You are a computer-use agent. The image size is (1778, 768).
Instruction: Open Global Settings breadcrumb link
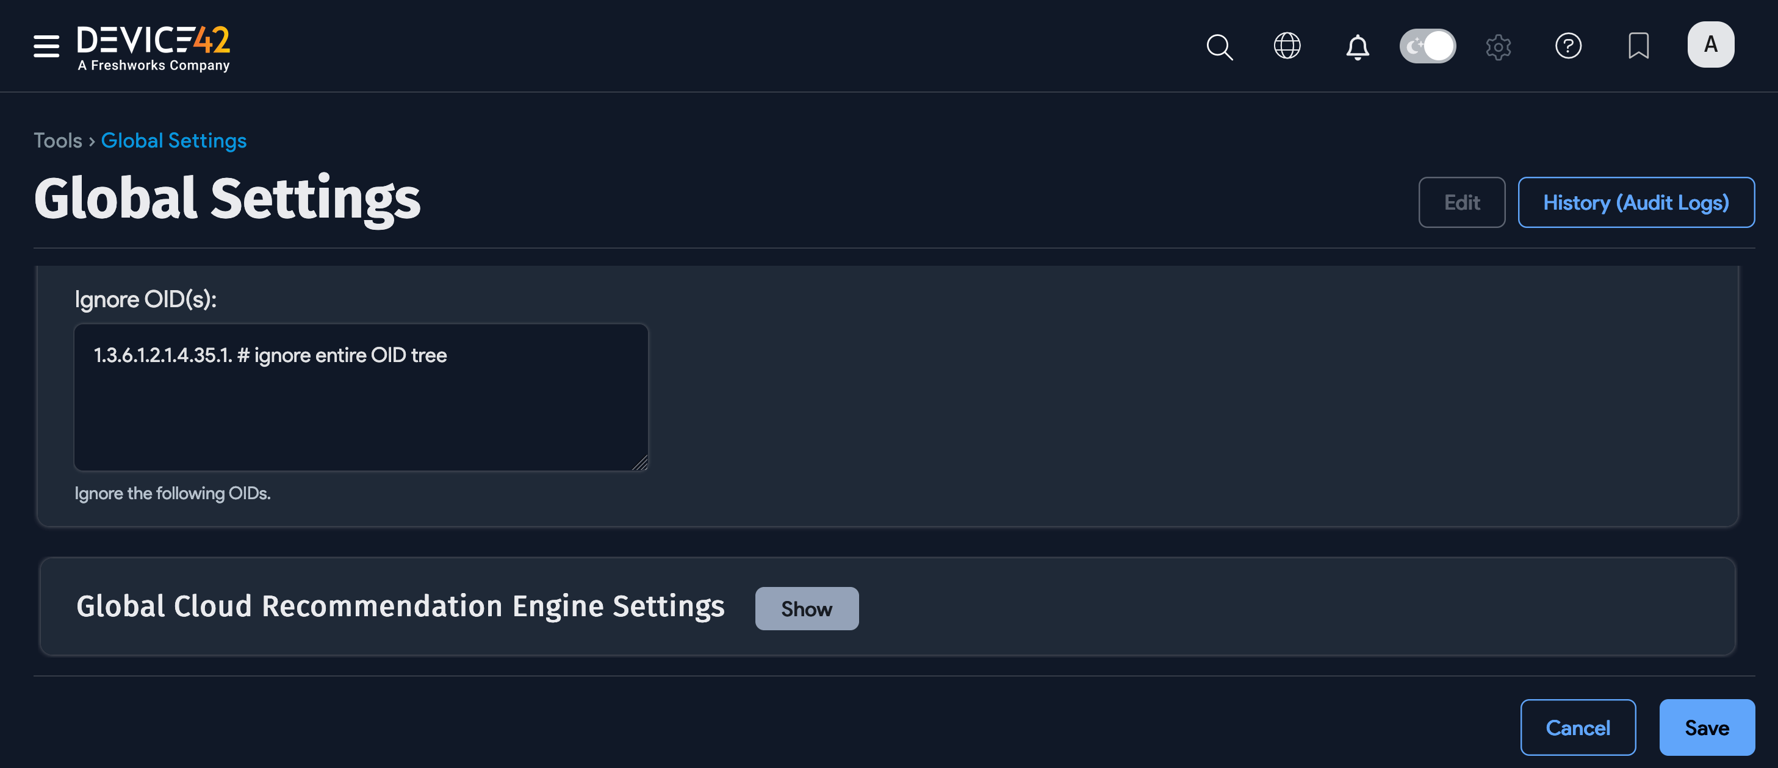point(173,140)
